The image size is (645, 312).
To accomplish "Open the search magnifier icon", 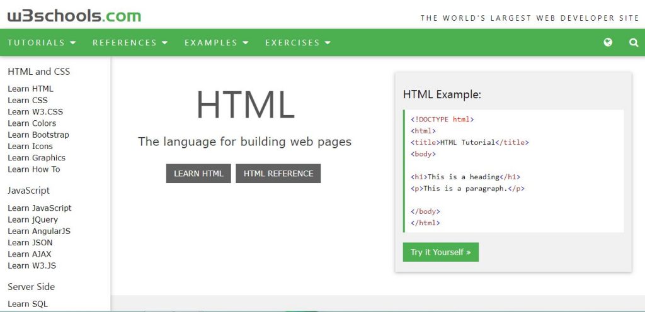I will (634, 42).
